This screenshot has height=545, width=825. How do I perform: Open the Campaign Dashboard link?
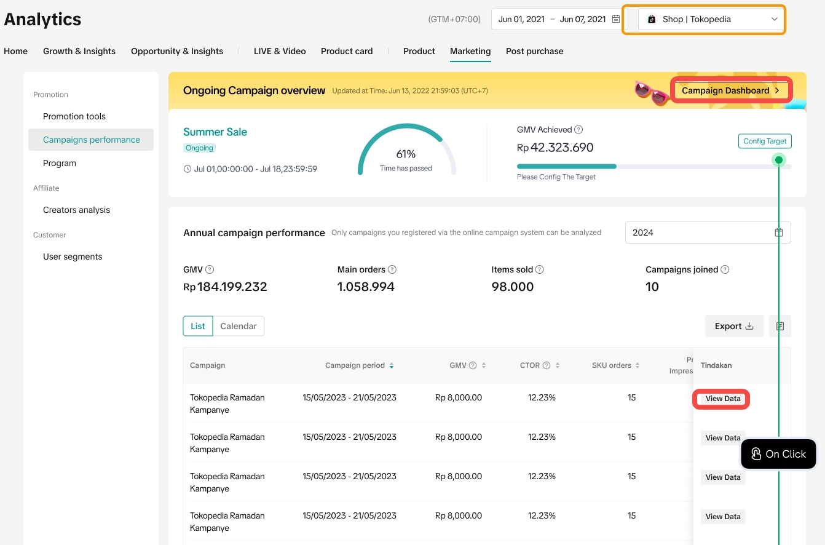point(730,90)
